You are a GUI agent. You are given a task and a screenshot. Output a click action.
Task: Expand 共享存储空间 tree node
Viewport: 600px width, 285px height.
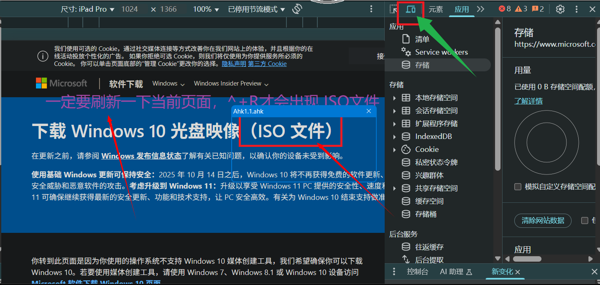pyautogui.click(x=394, y=189)
